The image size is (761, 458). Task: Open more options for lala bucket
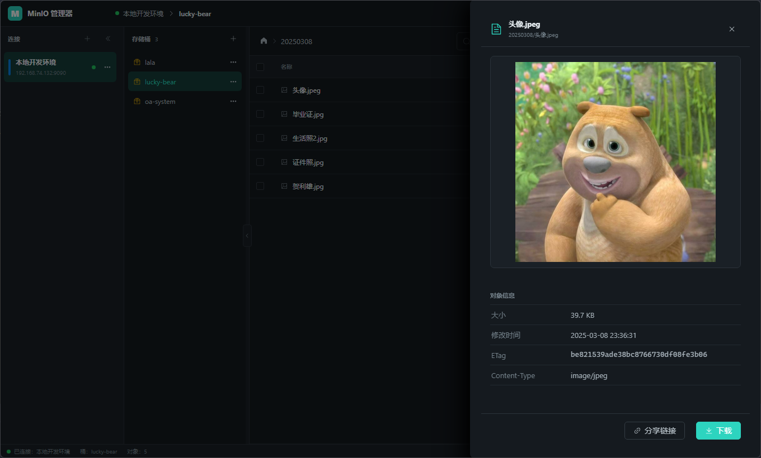click(233, 62)
